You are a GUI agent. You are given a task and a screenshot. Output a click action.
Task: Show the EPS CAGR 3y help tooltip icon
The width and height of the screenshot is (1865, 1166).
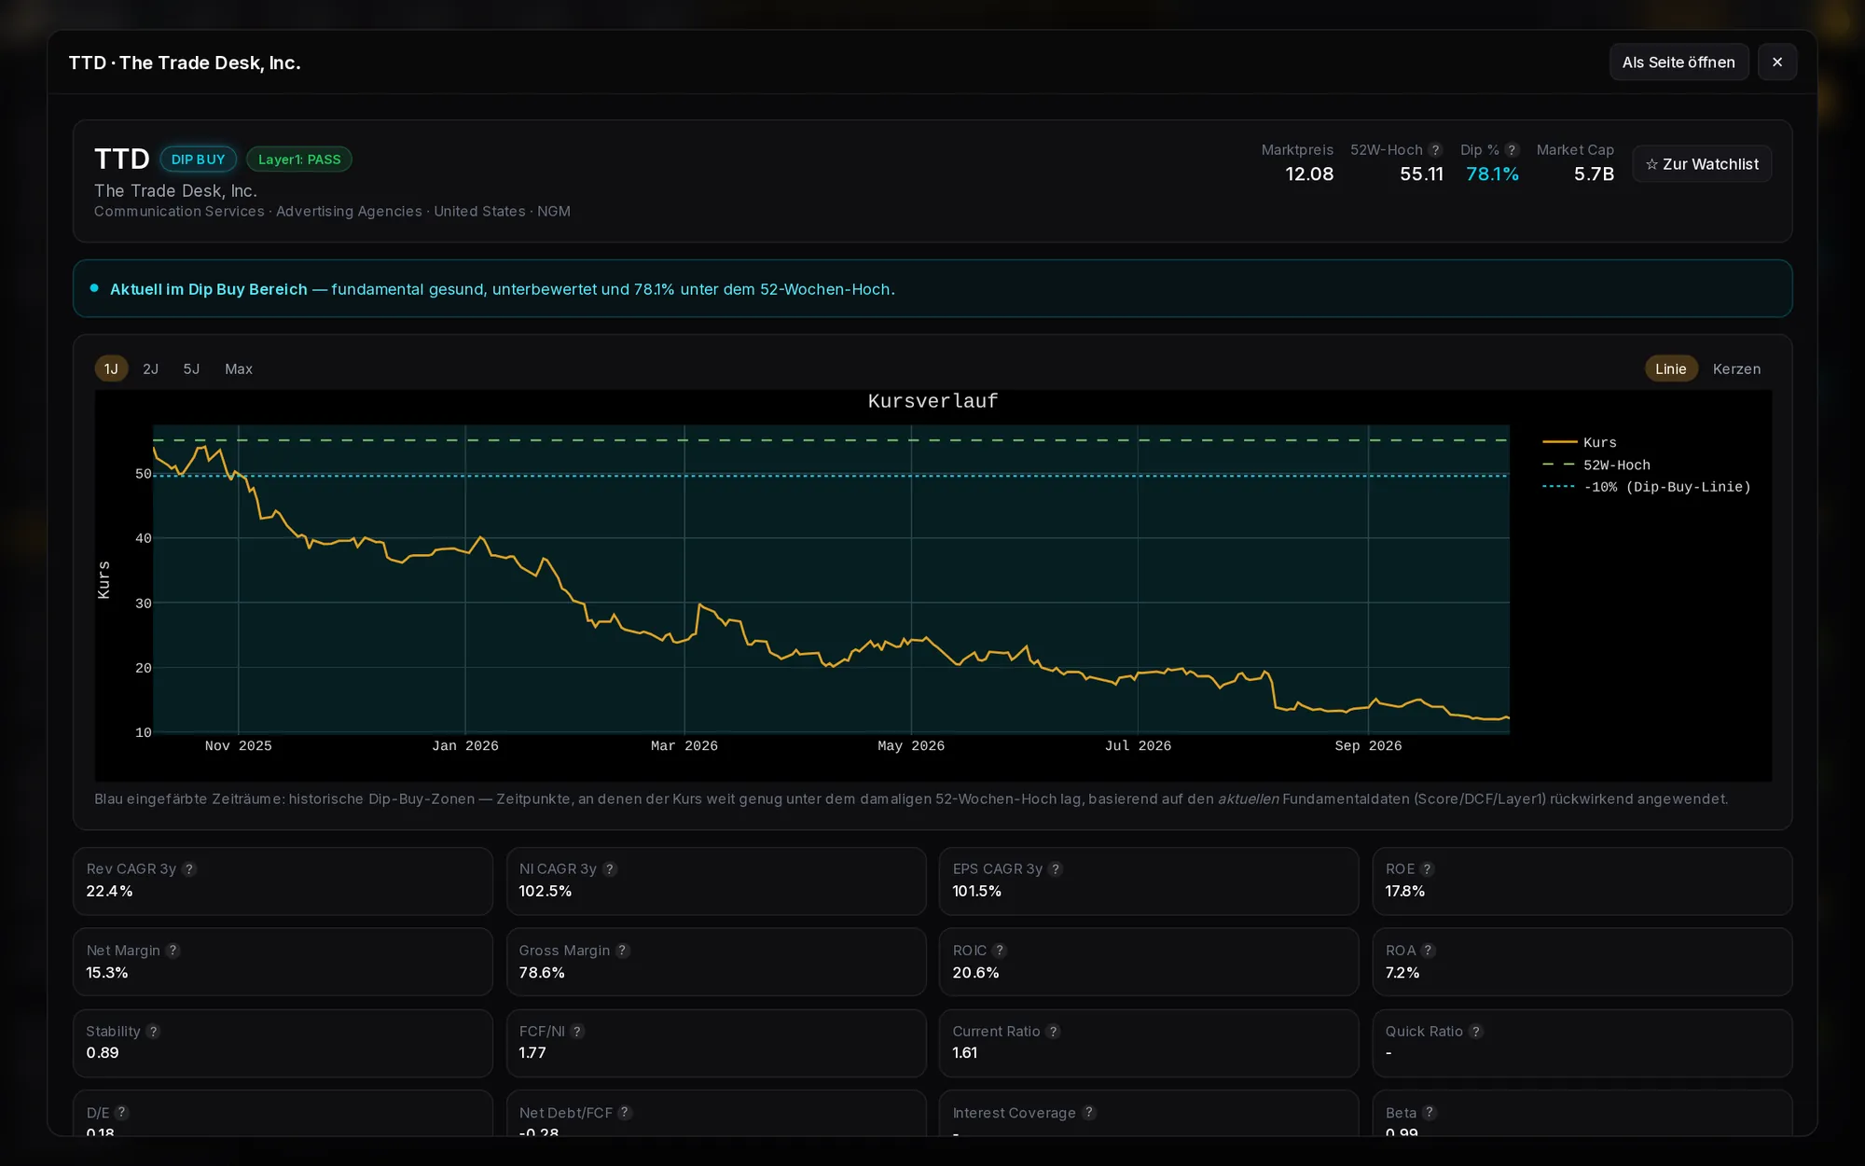[x=1056, y=869]
